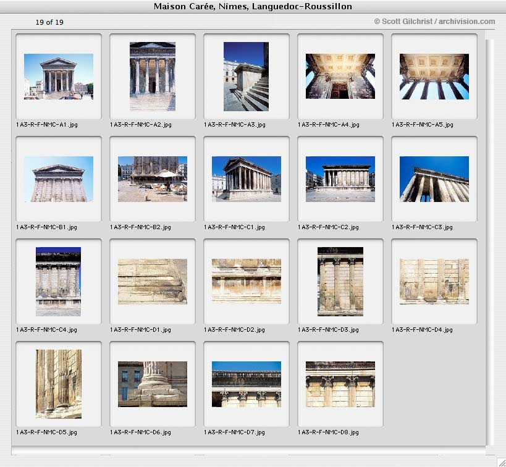
Task: Click the filename label 1A3-R-F-NMC-A3.jpg
Action: (x=235, y=125)
